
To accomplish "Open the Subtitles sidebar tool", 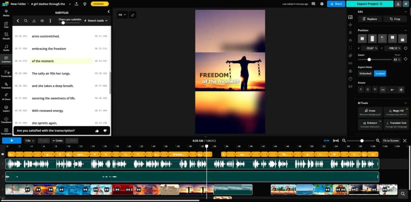I will pos(6,59).
